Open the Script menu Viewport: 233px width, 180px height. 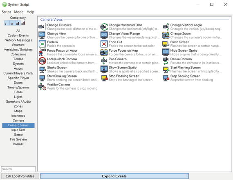pyautogui.click(x=6, y=12)
